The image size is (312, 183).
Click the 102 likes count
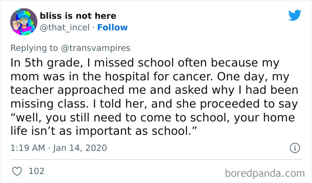coord(36,171)
